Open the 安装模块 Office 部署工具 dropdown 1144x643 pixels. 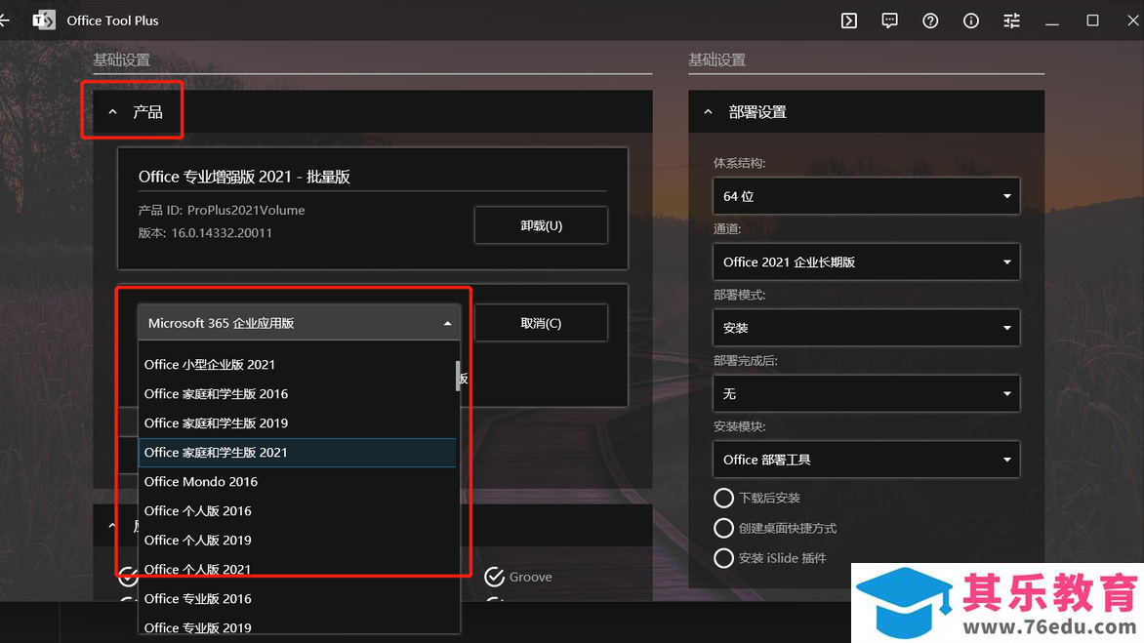(866, 460)
